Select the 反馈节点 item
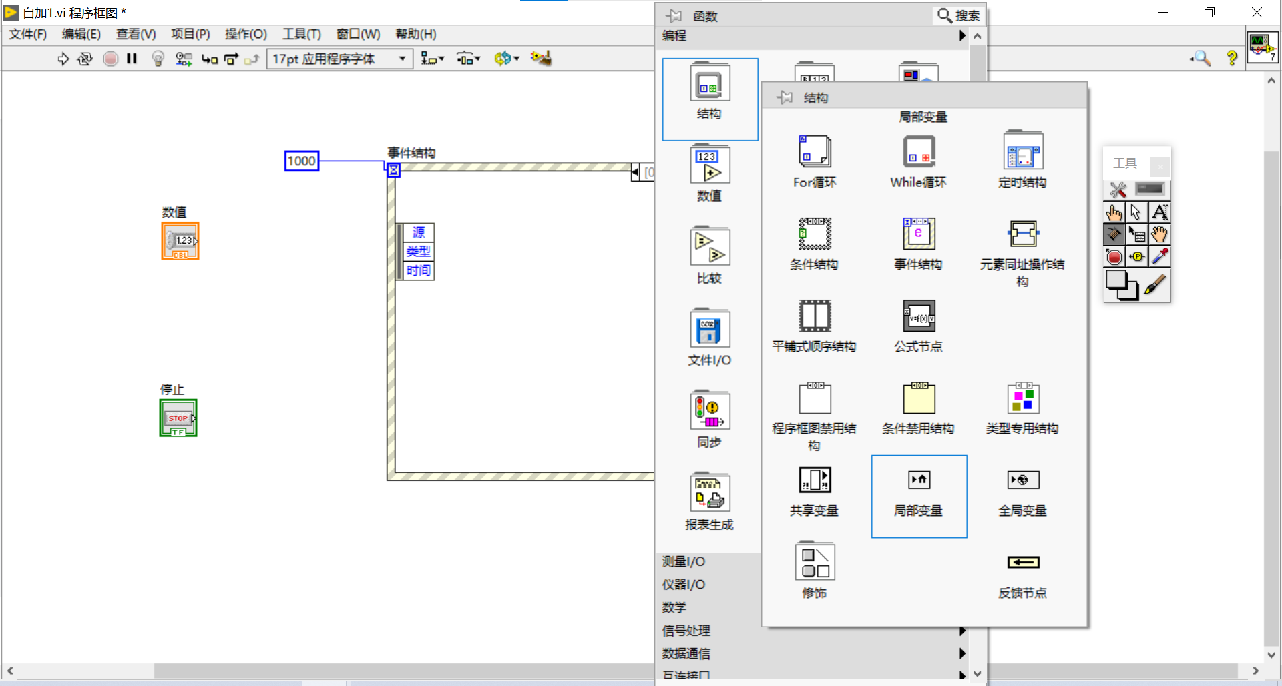Screen dimensions: 1282x686 coord(1022,563)
